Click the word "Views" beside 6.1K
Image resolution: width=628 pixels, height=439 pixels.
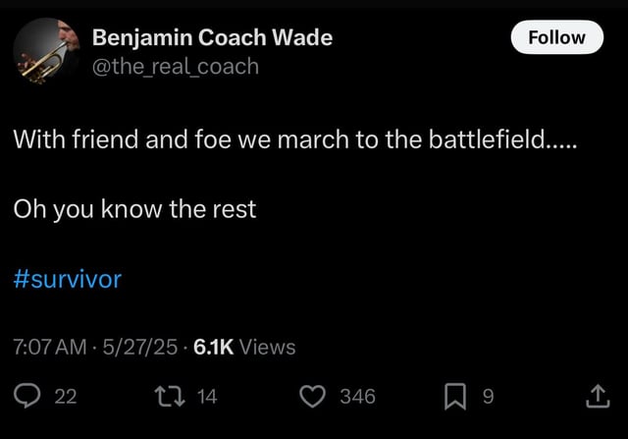267,346
